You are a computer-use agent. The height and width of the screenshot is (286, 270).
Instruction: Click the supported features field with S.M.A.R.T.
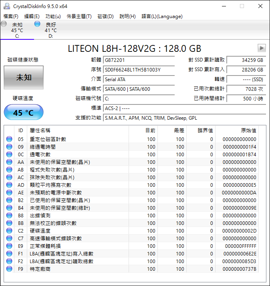pos(185,118)
